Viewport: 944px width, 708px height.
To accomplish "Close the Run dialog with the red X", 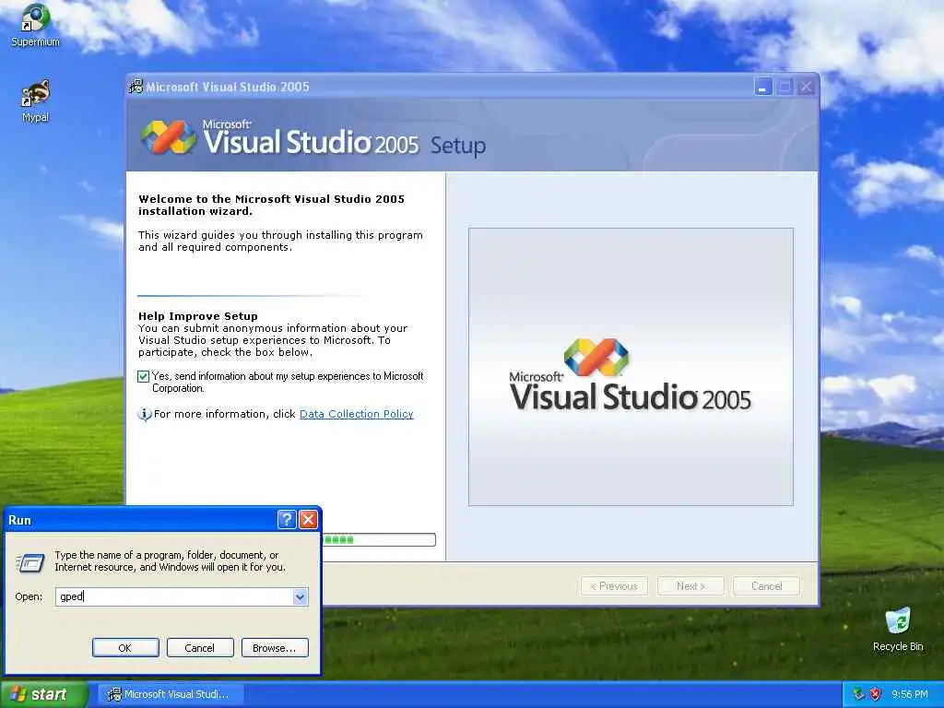I will [x=308, y=520].
